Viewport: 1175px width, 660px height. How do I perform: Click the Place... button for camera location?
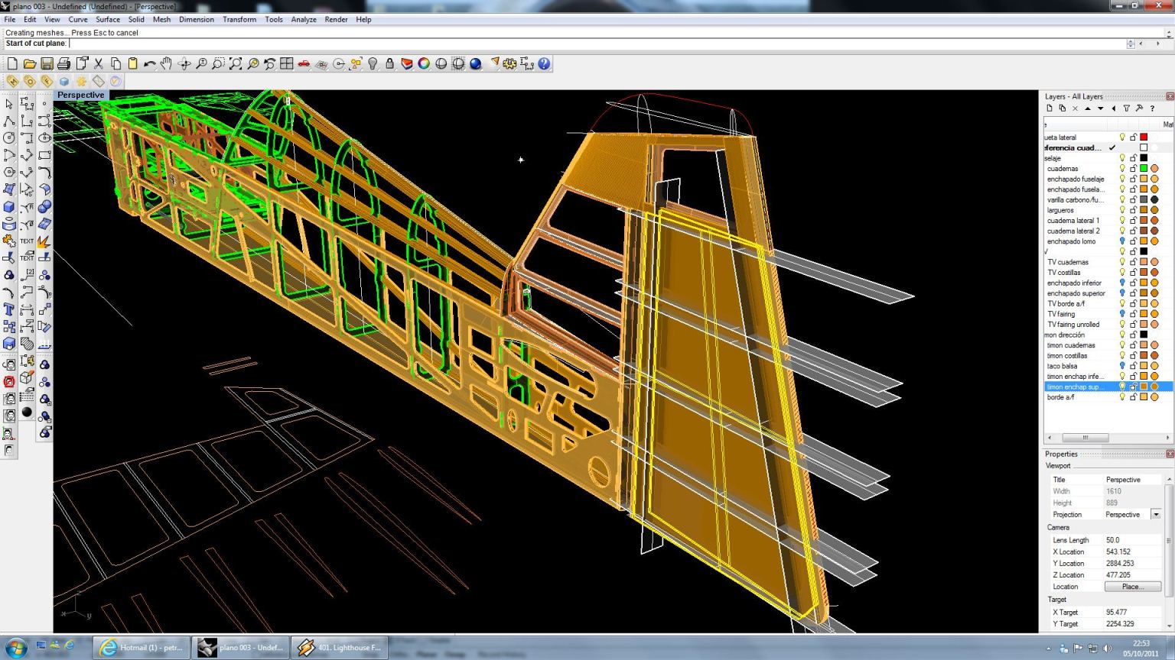(1132, 587)
